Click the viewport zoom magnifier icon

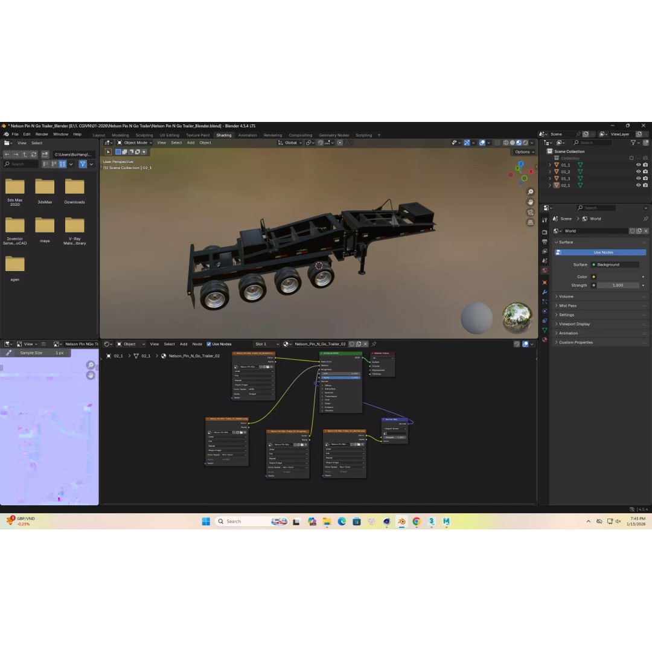tap(530, 192)
